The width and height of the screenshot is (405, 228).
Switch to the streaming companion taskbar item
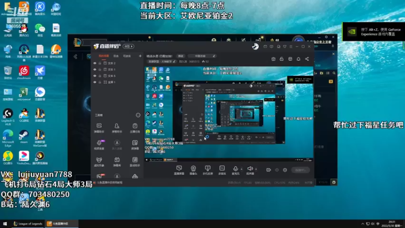[61, 223]
